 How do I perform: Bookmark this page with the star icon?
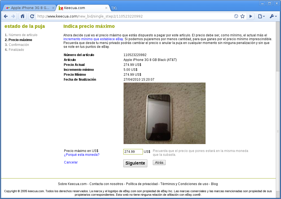click(242, 16)
